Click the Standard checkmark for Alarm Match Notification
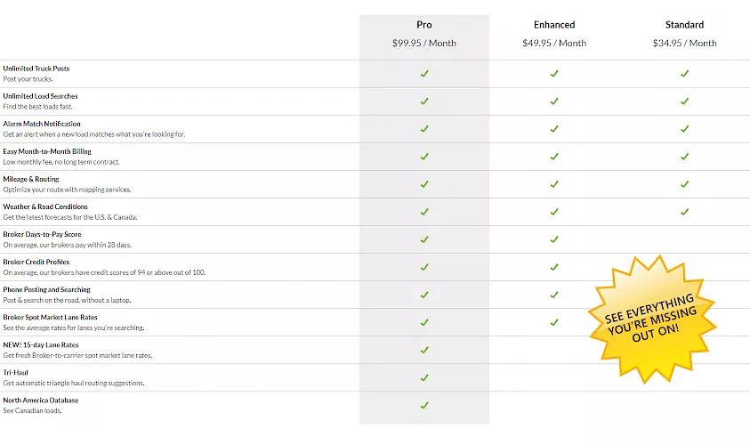Screen dimensions: 750x445 (684, 129)
